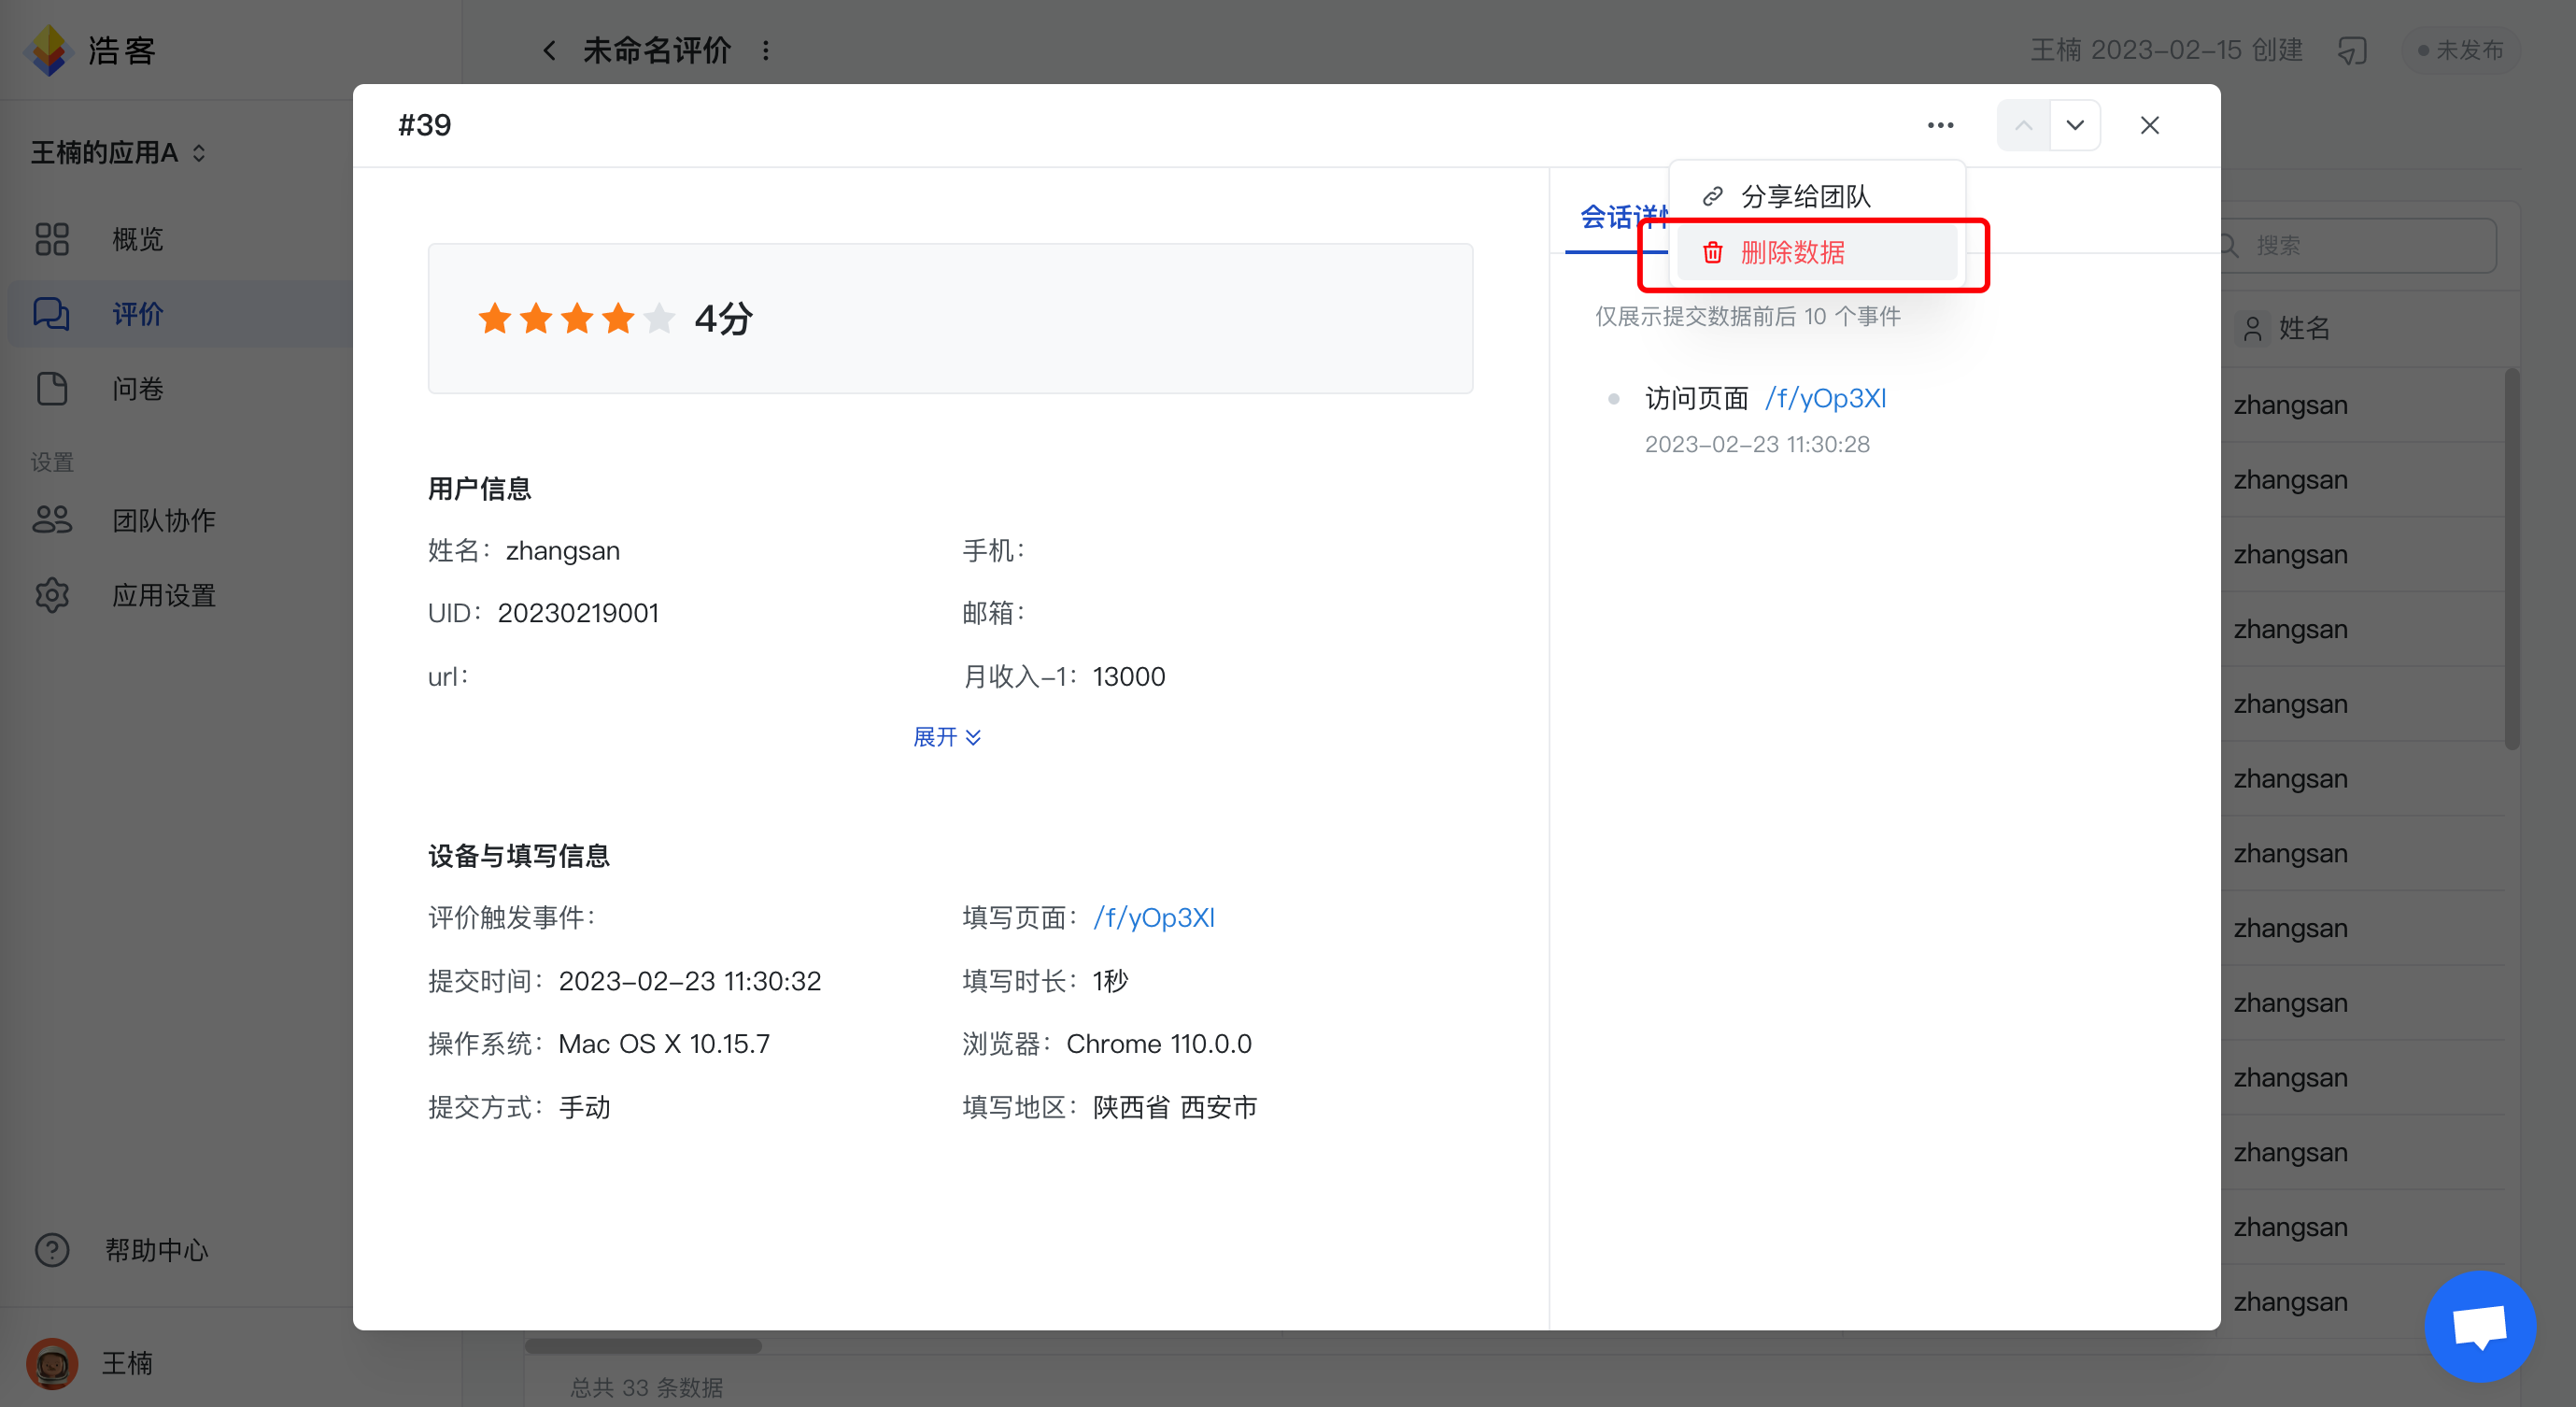Go to the previous record with the up arrow

[2023, 125]
